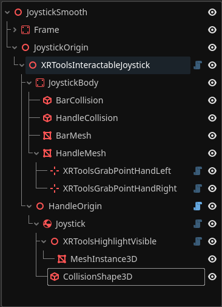Click the BarMesh mesh node icon
The height and width of the screenshot is (307, 222).
tap(47, 136)
